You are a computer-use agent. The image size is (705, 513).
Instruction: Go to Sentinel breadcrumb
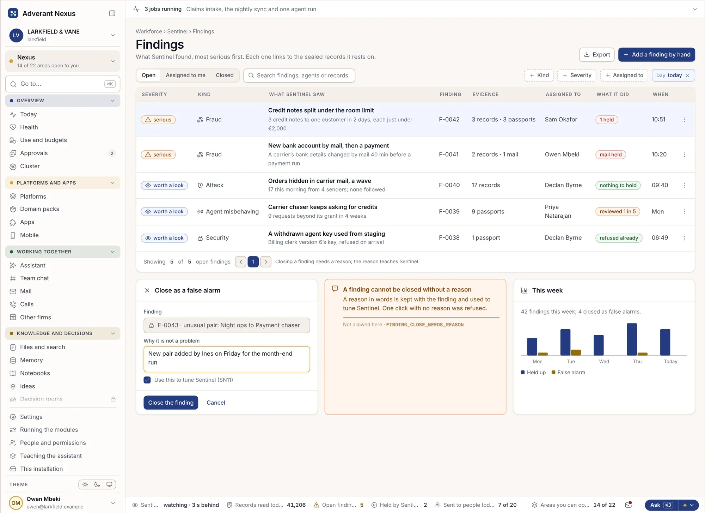[177, 31]
